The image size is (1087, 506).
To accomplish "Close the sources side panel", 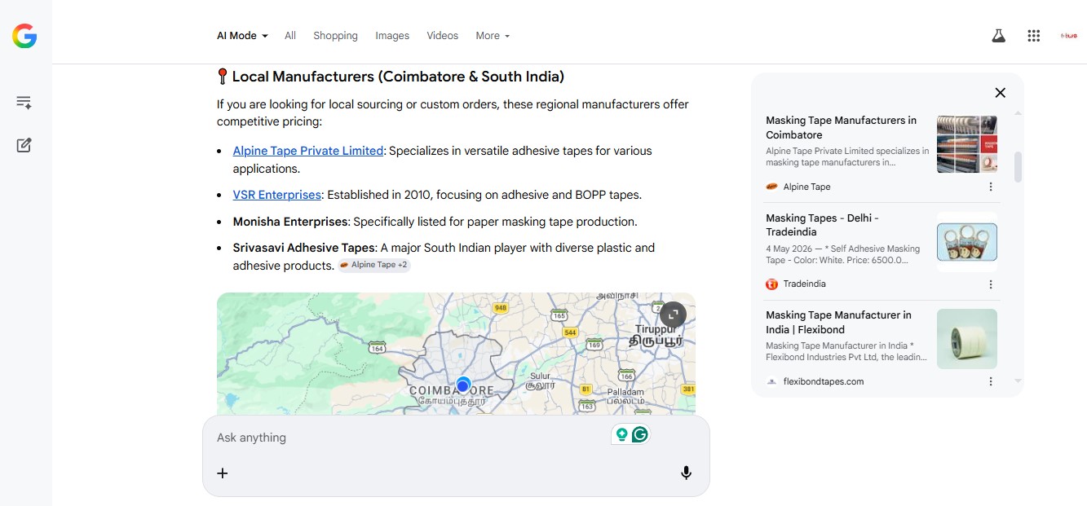I will point(1001,93).
